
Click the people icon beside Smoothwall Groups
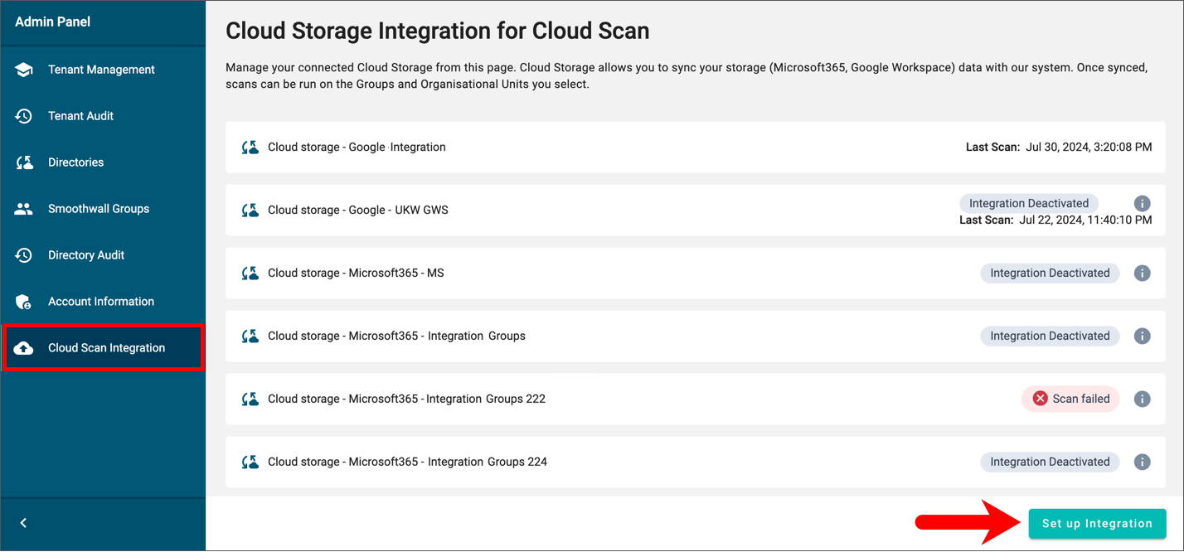24,209
